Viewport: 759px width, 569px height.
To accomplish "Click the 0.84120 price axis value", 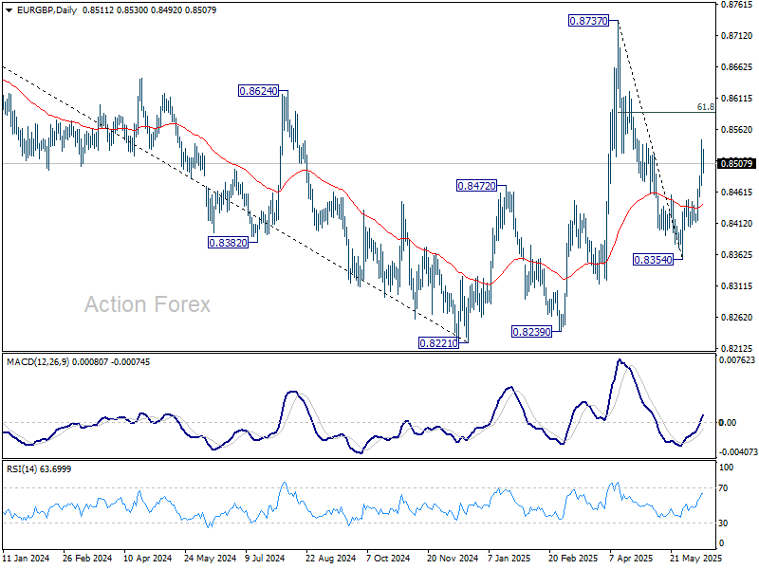I will (x=737, y=224).
